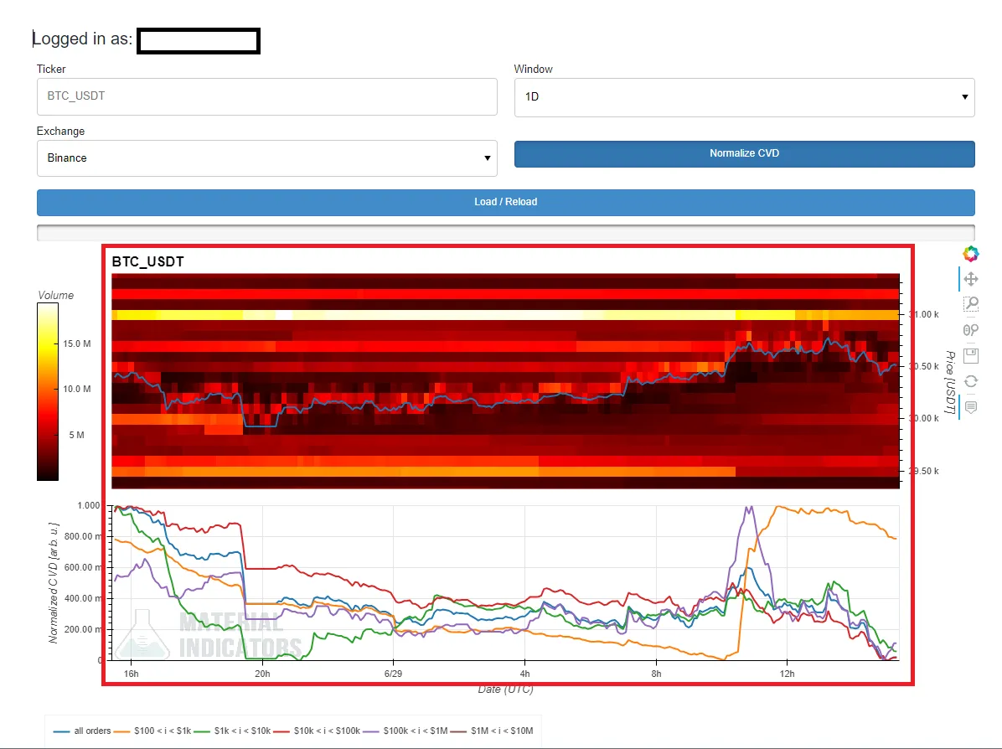Open the Exchange dropdown showing Binance
This screenshot has width=1002, height=749.
(266, 158)
